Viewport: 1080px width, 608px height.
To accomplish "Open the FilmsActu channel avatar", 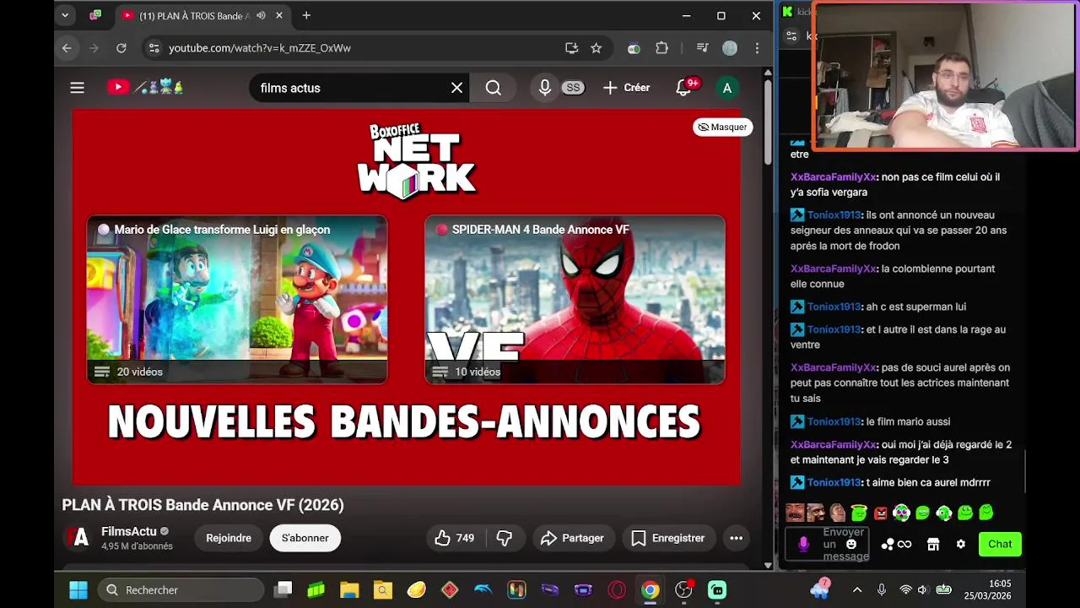I will tap(78, 538).
